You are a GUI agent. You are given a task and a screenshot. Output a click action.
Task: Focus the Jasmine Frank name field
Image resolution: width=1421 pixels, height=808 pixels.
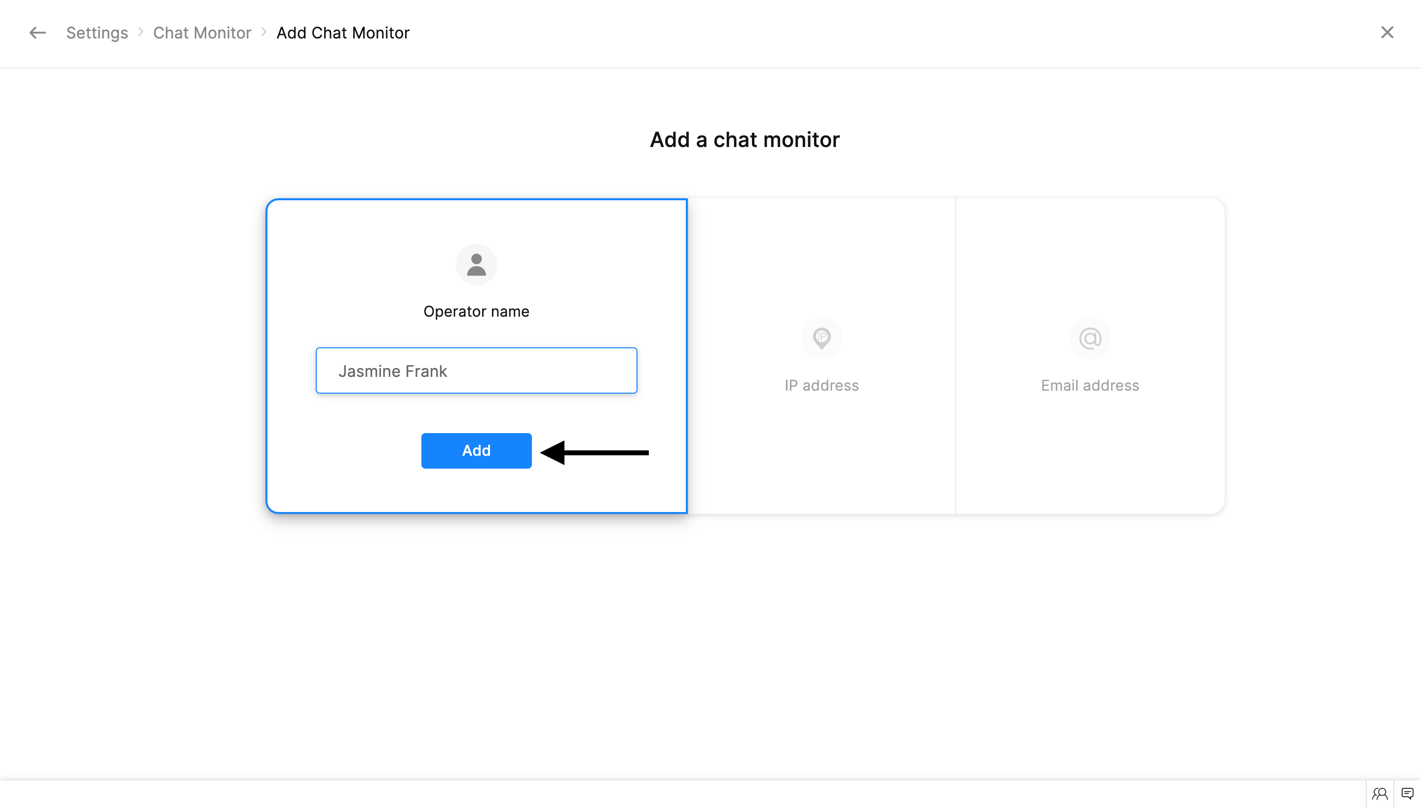pos(476,371)
